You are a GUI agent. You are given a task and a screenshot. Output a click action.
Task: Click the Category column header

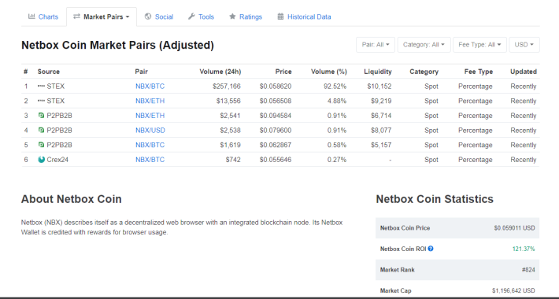click(424, 72)
